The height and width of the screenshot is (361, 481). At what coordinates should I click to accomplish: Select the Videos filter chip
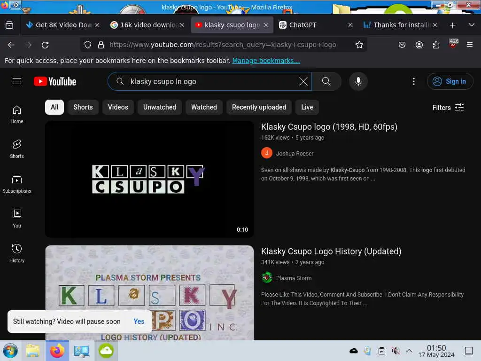(x=118, y=107)
